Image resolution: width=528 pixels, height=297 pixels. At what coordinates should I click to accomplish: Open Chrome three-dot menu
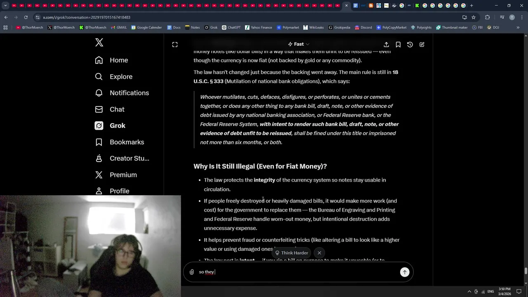pos(521,17)
